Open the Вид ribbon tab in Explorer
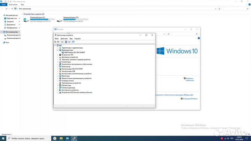This screenshot has height=141, width=251. point(22,5)
